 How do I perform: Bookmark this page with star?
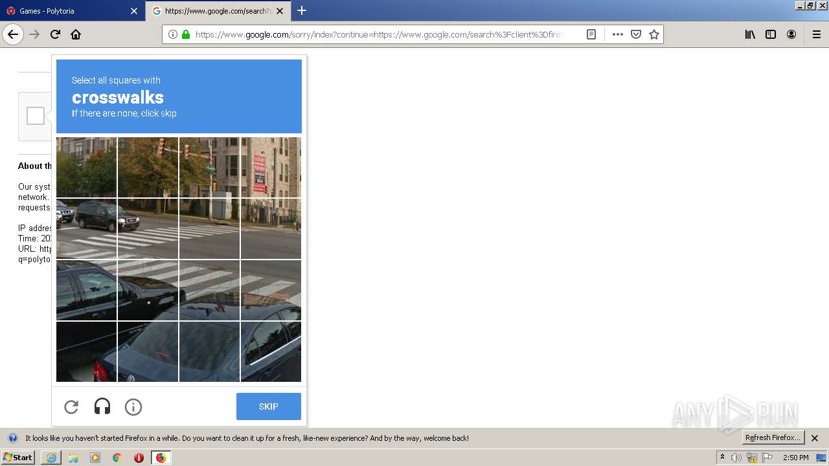654,34
